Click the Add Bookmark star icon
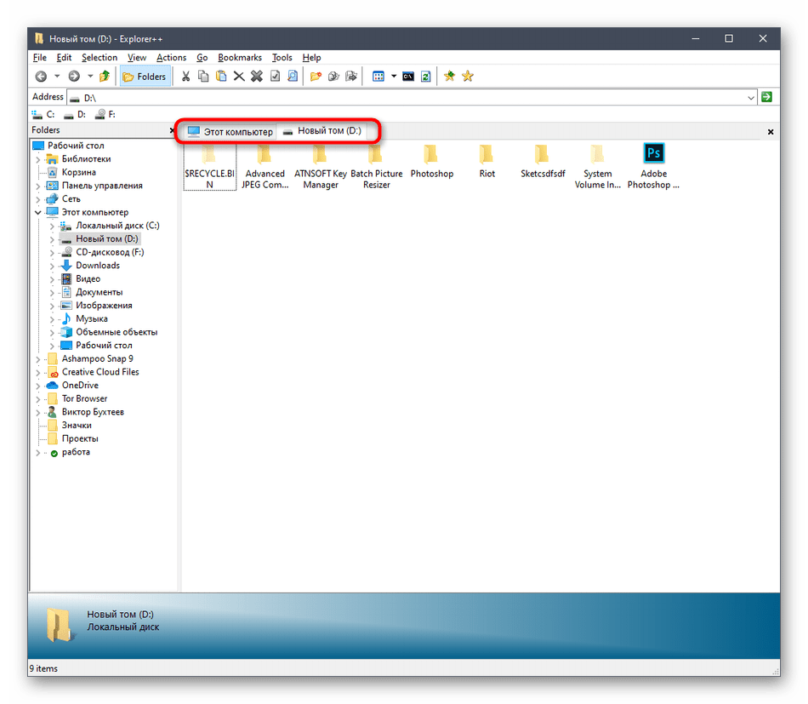 [x=449, y=77]
